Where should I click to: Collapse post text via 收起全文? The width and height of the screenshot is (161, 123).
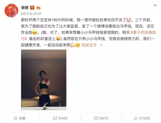pyautogui.click(x=89, y=45)
